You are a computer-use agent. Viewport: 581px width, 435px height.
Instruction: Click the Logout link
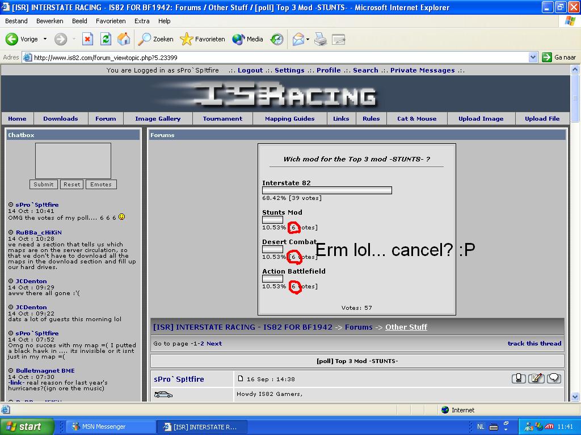point(250,70)
